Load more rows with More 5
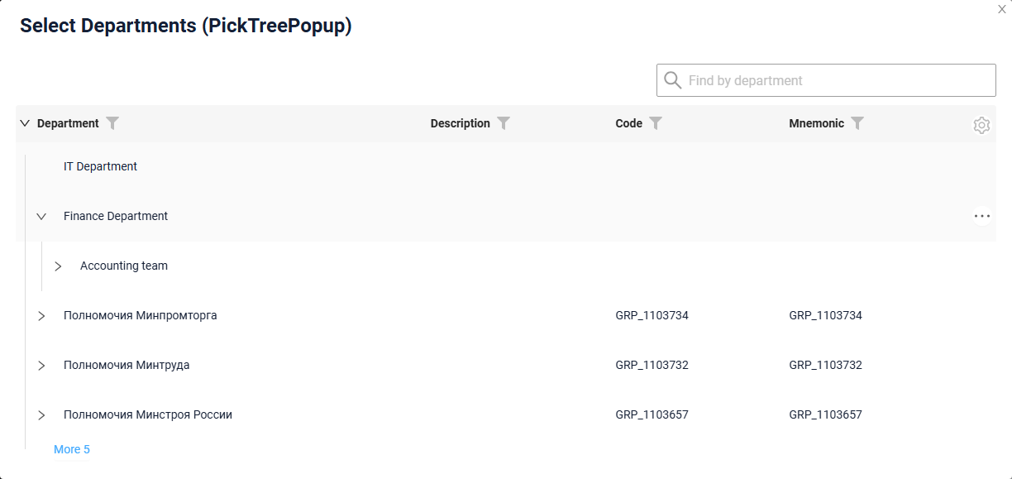1012x479 pixels. [x=72, y=449]
